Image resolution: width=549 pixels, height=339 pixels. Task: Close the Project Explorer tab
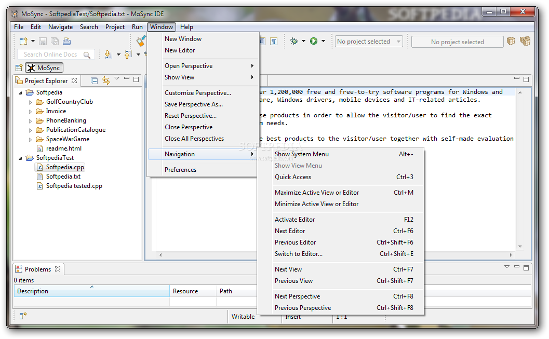[74, 80]
